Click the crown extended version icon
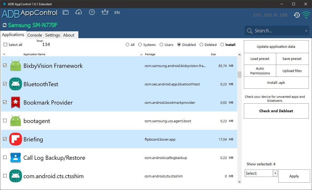Image resolution: width=312 pixels, height=190 pixels. (x=105, y=12)
